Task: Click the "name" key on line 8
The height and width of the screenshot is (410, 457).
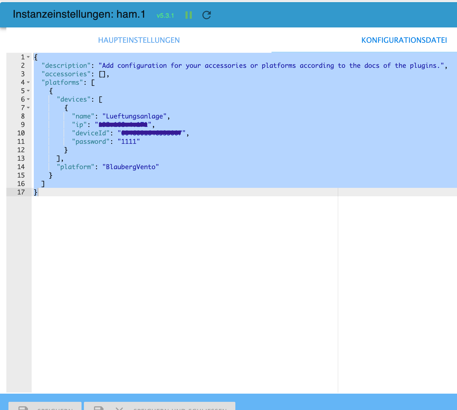Action: 83,116
